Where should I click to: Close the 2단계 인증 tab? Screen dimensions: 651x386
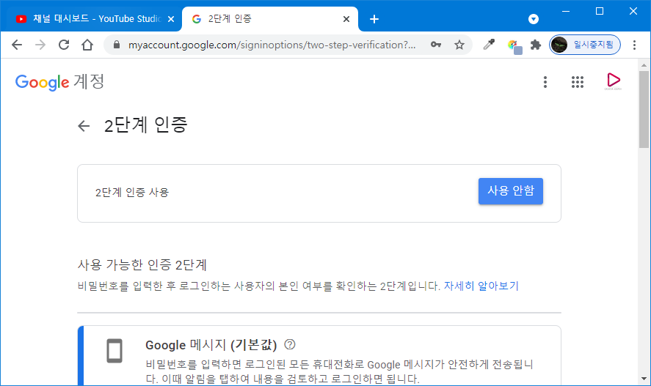click(x=346, y=19)
